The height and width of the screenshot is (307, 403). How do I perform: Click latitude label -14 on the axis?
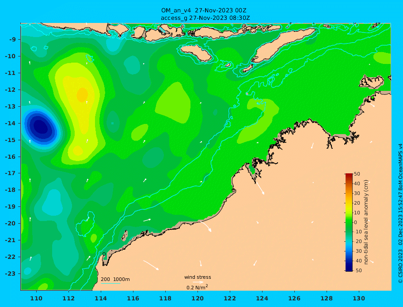pos(10,123)
